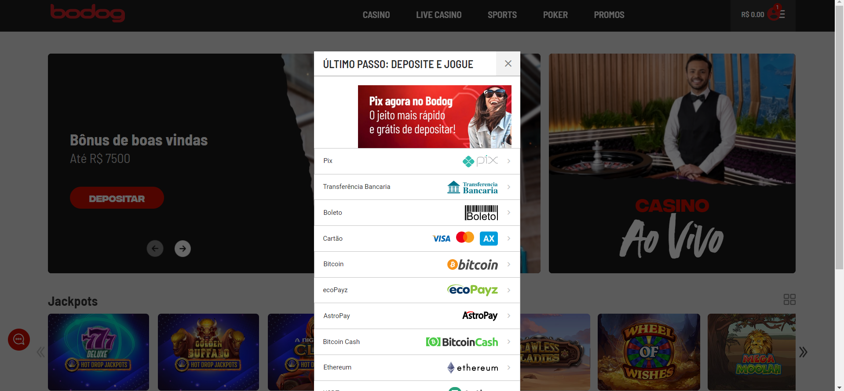This screenshot has width=844, height=391.
Task: Move Jackpots carousel back left
Action: (40, 352)
